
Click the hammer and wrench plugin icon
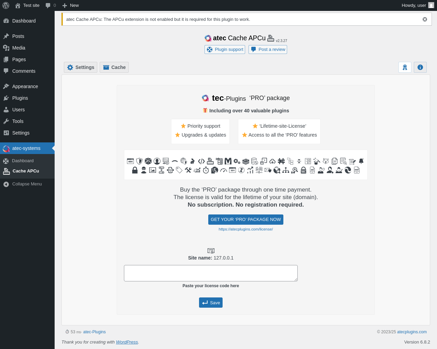pos(188,170)
